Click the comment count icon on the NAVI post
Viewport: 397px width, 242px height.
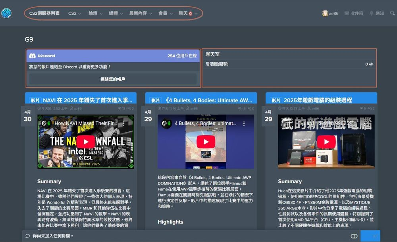(x=130, y=108)
